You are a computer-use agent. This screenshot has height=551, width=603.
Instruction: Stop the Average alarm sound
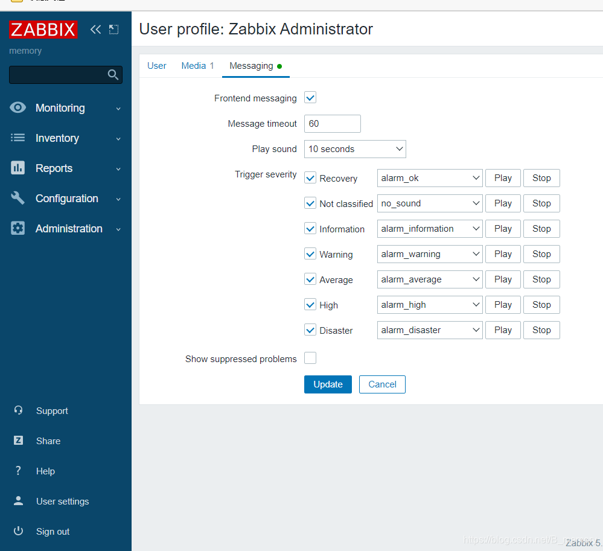(x=541, y=279)
